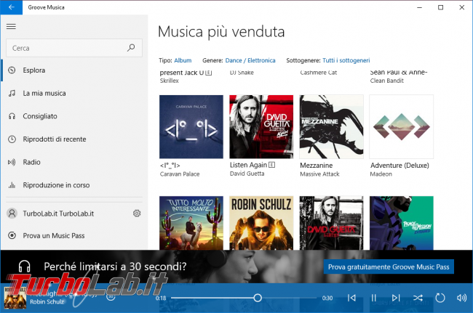
Task: Click the playback seek slider
Action: pos(244,298)
